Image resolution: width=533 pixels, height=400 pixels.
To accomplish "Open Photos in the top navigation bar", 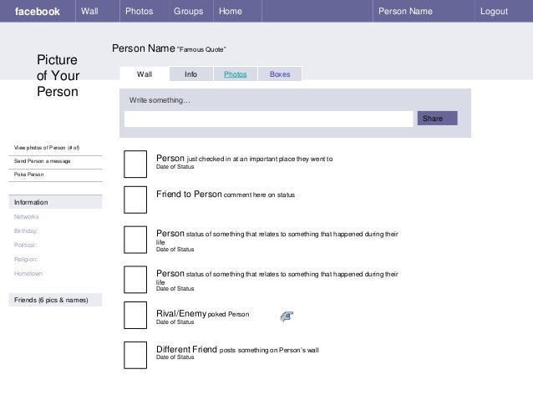I will pyautogui.click(x=139, y=11).
